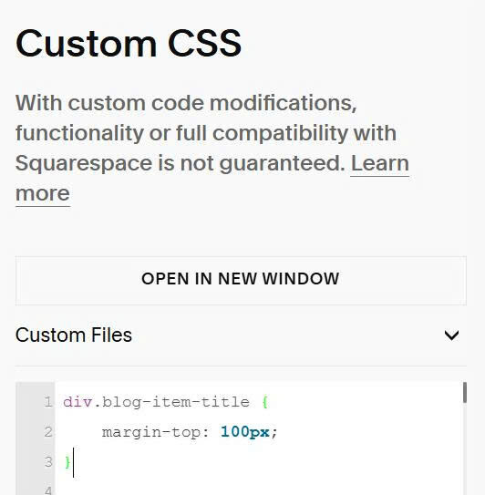Click the green opening curly brace
Image resolution: width=485 pixels, height=495 pixels.
(265, 402)
